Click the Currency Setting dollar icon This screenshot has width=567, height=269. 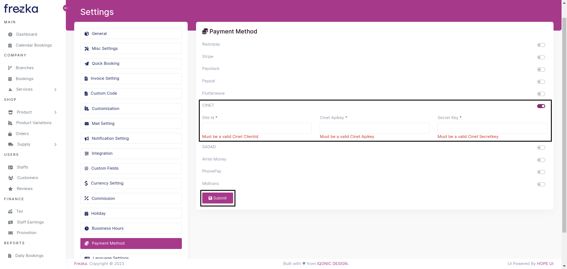coord(86,183)
